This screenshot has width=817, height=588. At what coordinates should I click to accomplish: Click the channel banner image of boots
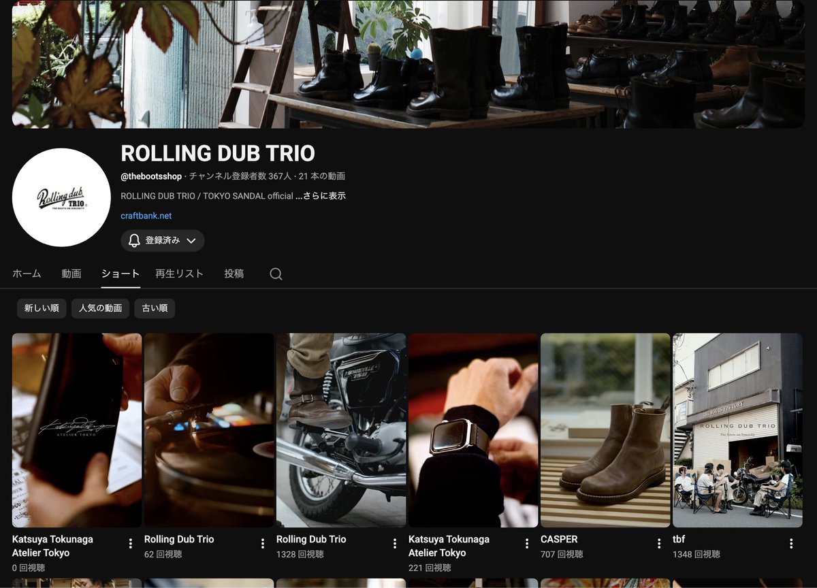[408, 64]
